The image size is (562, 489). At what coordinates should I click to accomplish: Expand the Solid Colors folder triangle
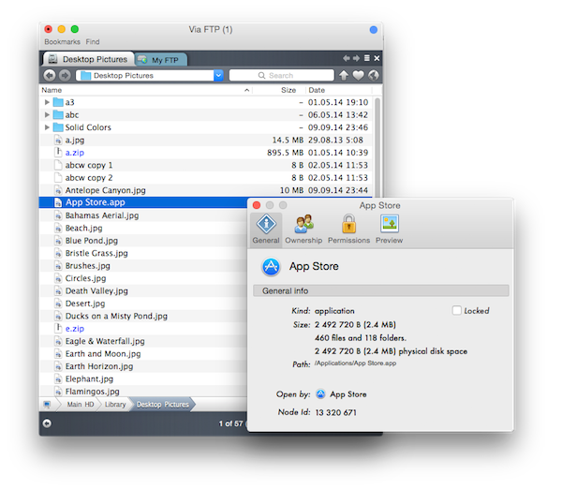[x=47, y=127]
